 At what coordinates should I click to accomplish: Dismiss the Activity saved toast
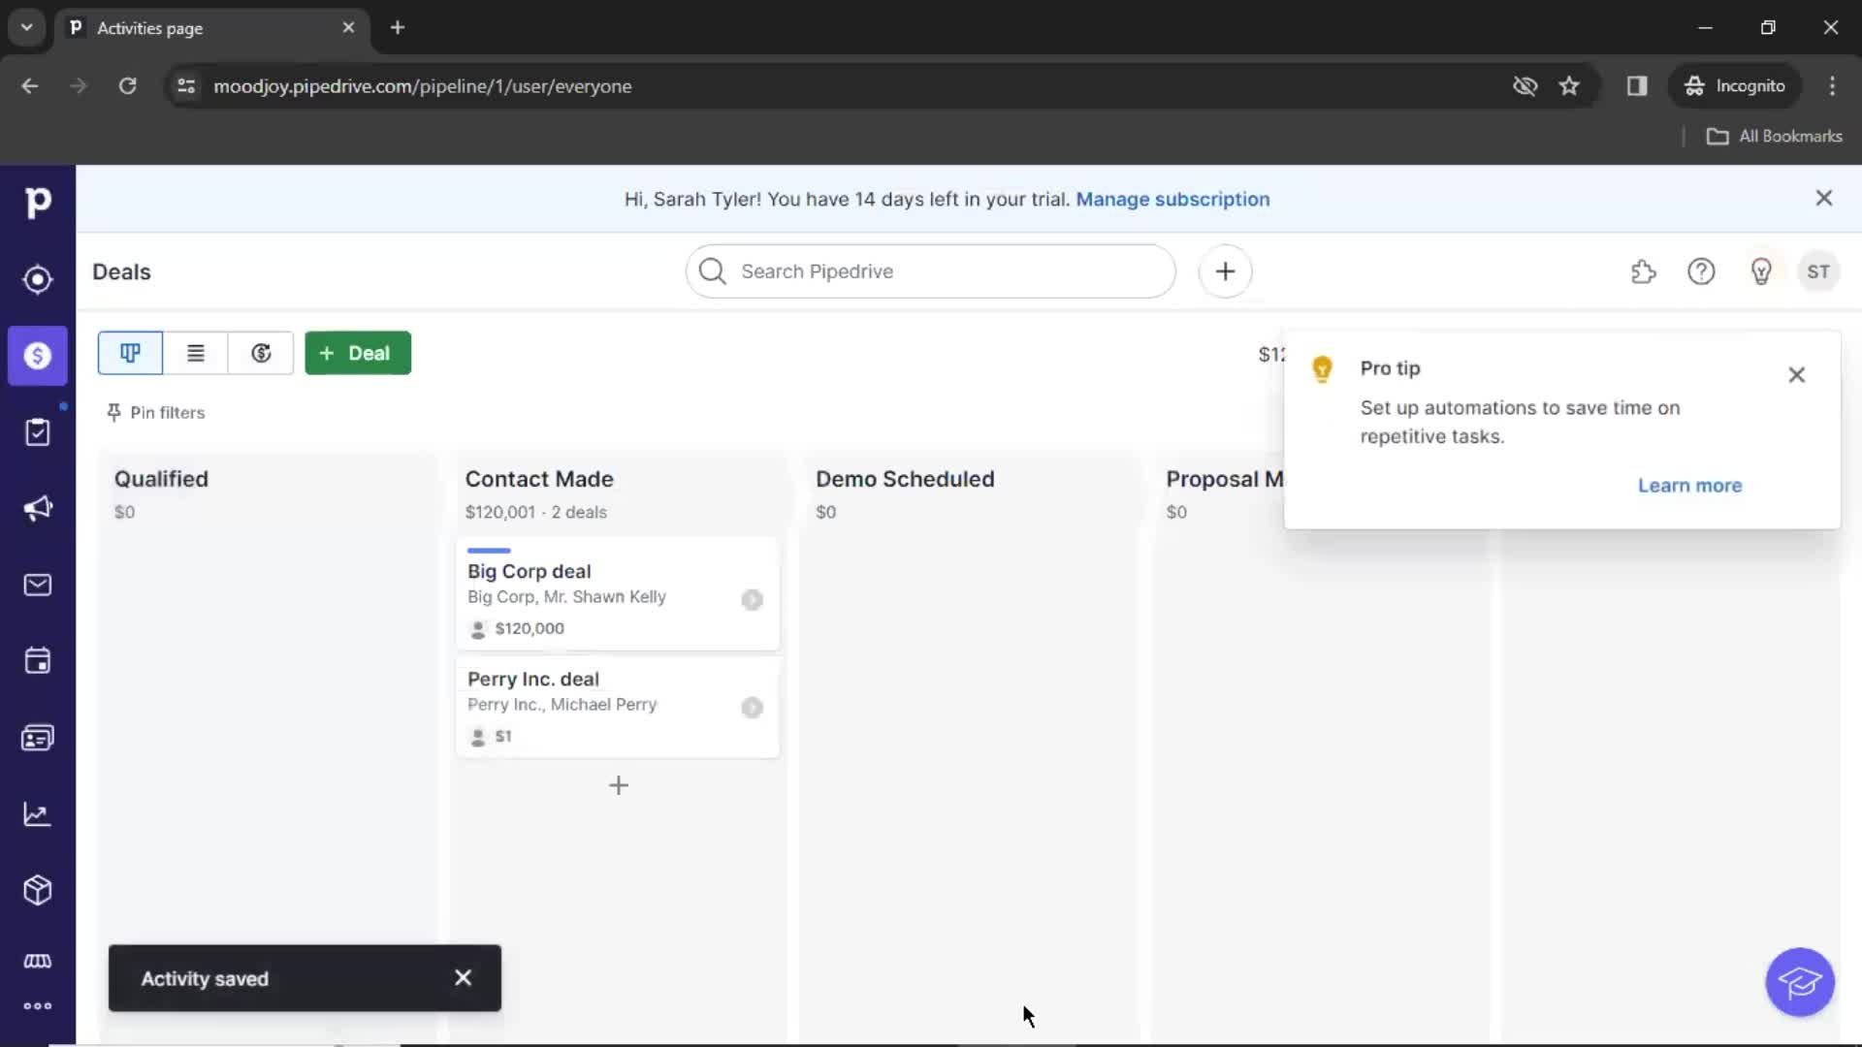tap(463, 978)
